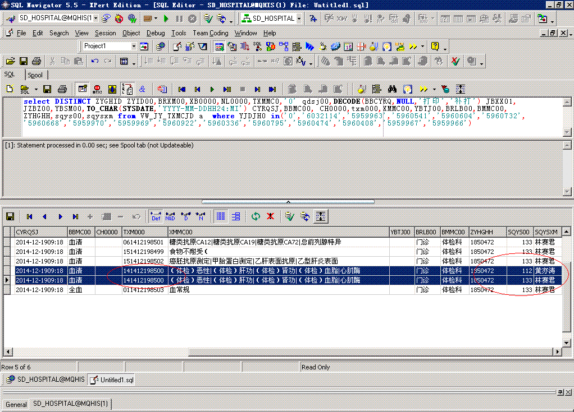Click the binoculars find icon
Image resolution: width=574 pixels, height=412 pixels.
click(393, 89)
